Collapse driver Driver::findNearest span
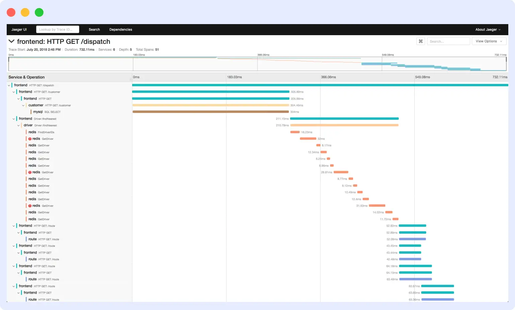Viewport: 515px width, 310px height. [x=19, y=126]
